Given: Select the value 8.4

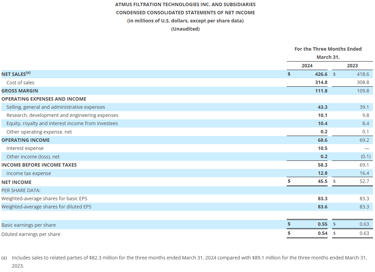Looking at the screenshot, I should click(366, 123).
